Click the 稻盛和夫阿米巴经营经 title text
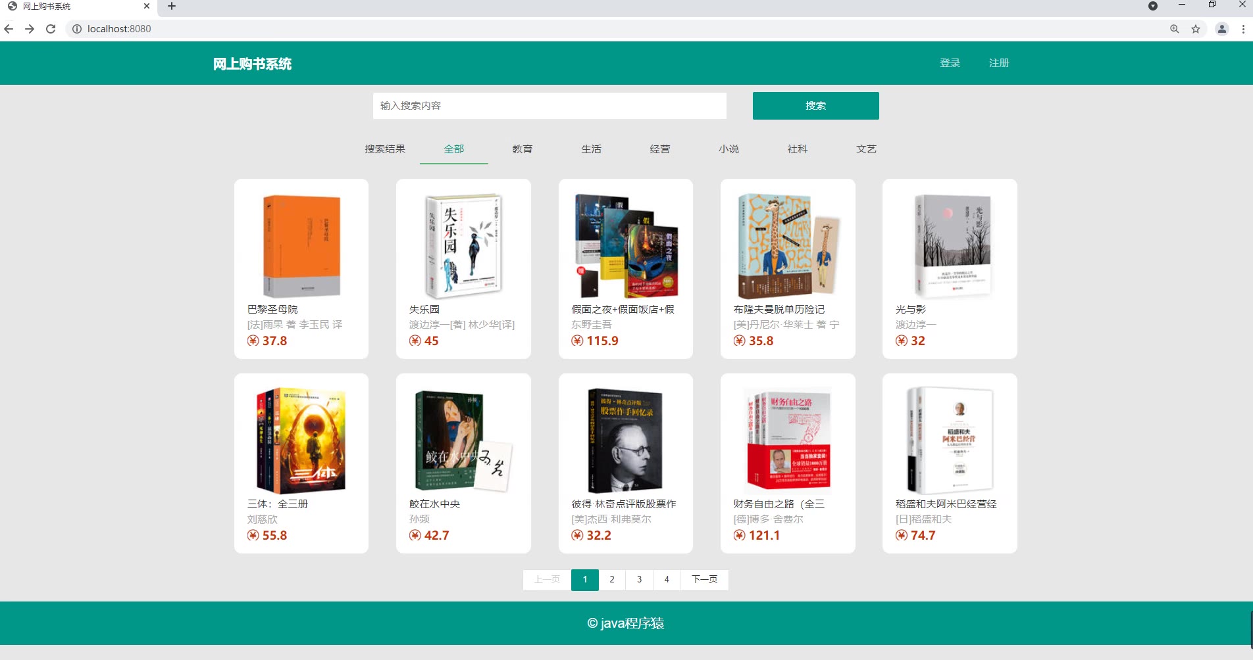Image resolution: width=1253 pixels, height=660 pixels. click(x=946, y=504)
